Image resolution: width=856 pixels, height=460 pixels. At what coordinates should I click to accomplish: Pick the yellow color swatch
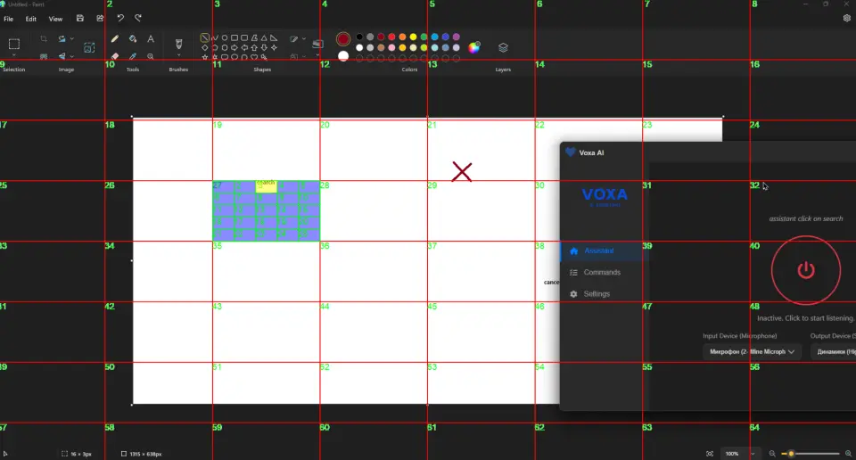413,37
